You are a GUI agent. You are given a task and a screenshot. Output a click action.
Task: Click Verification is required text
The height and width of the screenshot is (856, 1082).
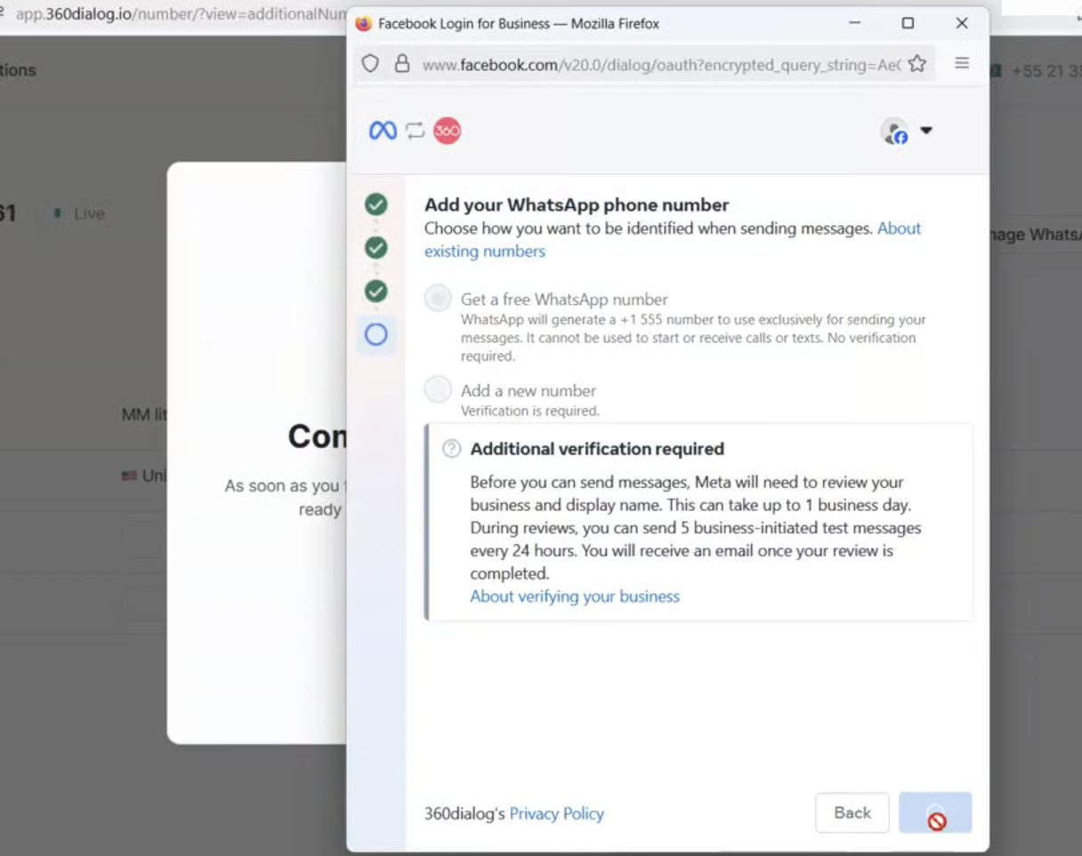[x=529, y=411]
